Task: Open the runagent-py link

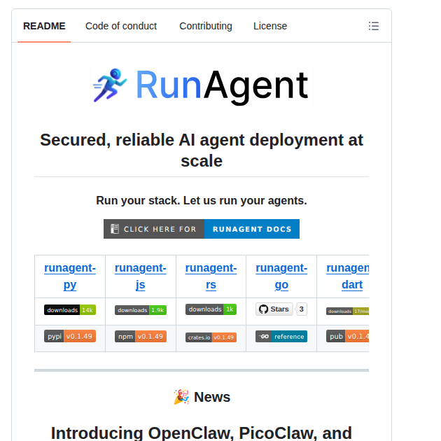Action: pos(70,276)
